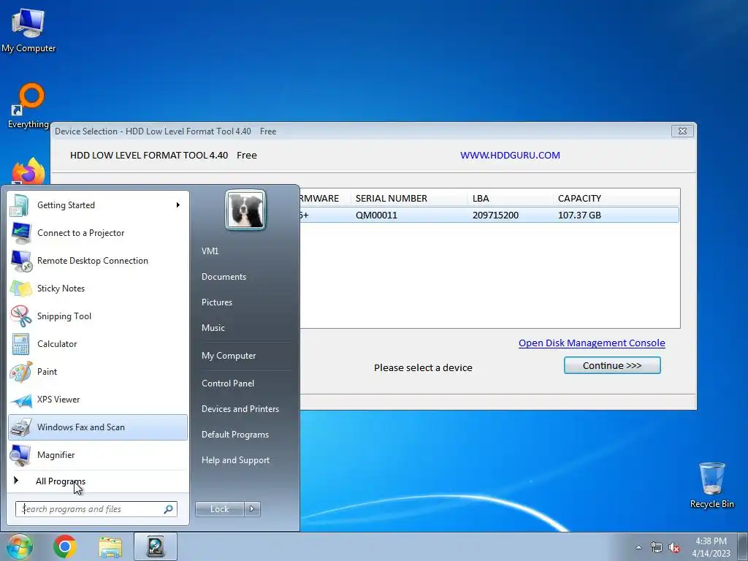Open shutdown options arrow next to Lock

click(252, 509)
